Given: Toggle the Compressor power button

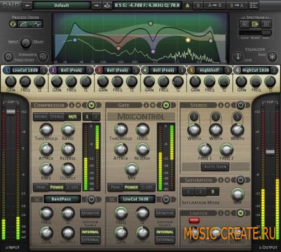Looking at the screenshot, I should pos(91,105).
